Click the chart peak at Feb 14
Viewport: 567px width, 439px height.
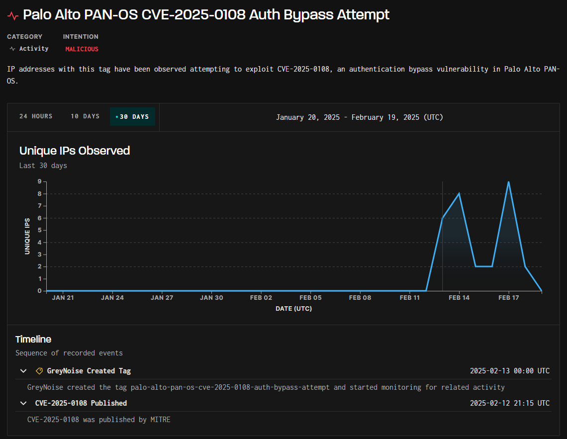pyautogui.click(x=459, y=194)
